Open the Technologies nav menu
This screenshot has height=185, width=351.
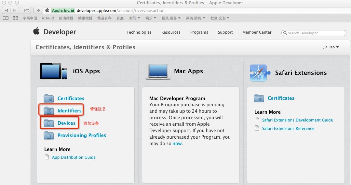(x=139, y=32)
